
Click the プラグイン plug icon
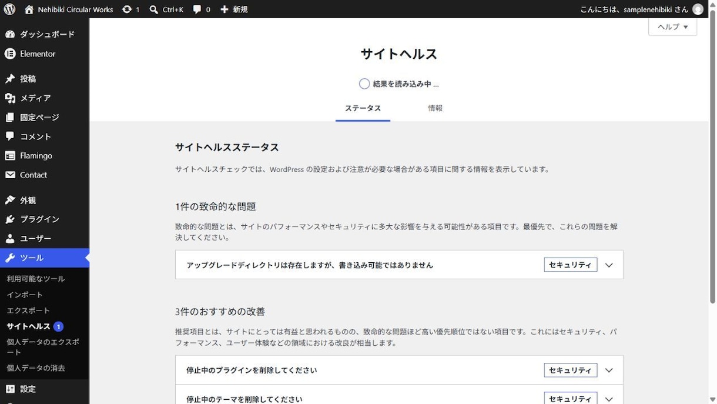coord(10,219)
